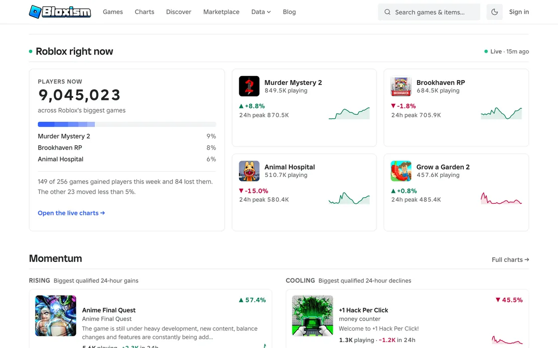Open the Full charts link

510,260
